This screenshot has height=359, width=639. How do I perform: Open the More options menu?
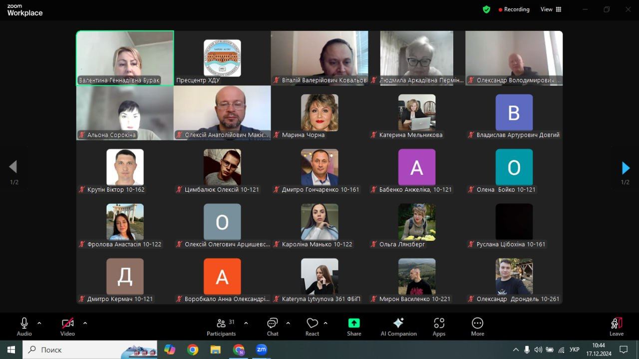(x=477, y=327)
